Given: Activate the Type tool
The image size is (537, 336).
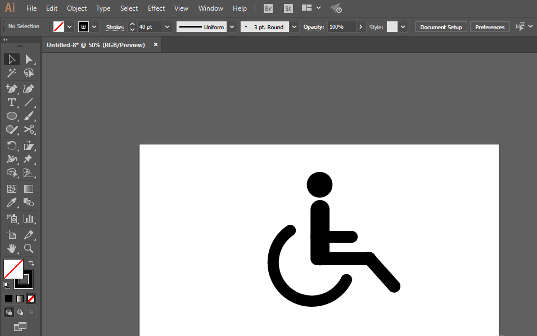Looking at the screenshot, I should click(x=12, y=102).
